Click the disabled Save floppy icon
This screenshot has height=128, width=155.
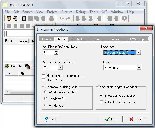30,18
